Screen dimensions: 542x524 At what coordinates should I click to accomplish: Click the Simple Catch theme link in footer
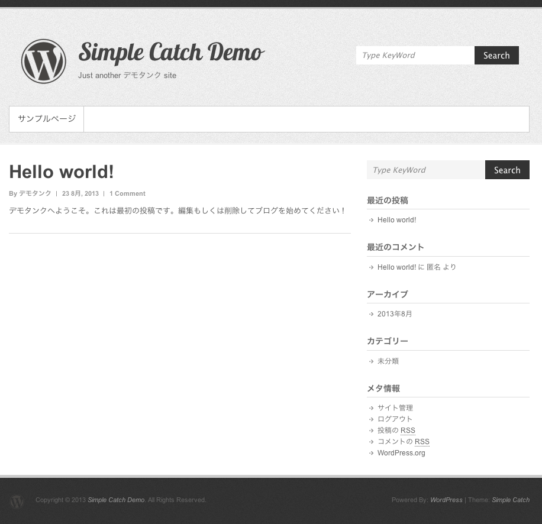510,500
